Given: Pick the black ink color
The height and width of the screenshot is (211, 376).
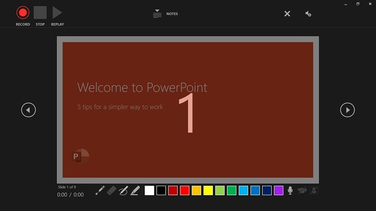Looking at the screenshot, I should tap(161, 190).
